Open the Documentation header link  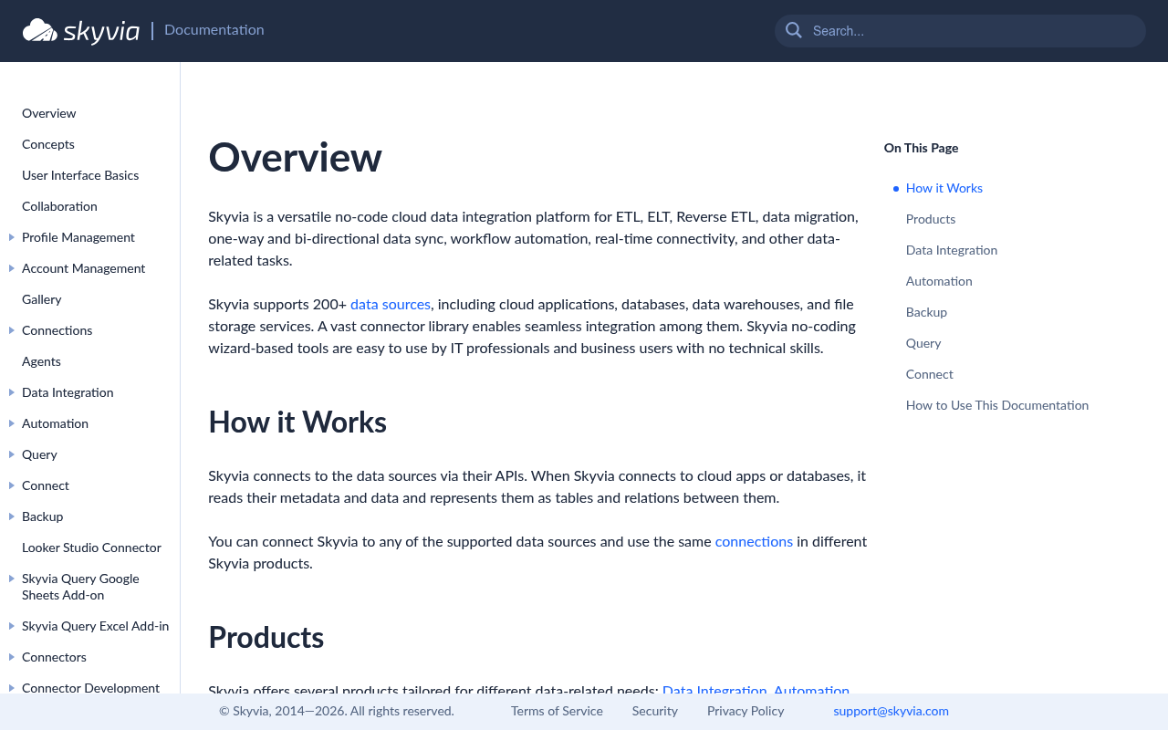pos(214,30)
